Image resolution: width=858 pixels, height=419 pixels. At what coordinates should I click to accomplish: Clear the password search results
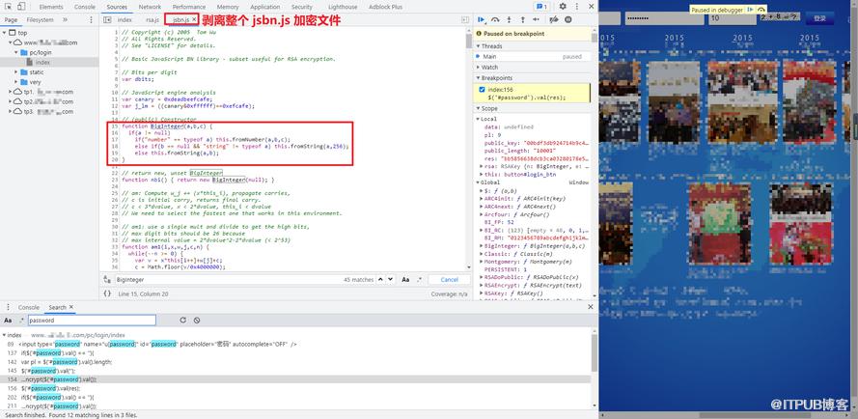pyautogui.click(x=197, y=321)
